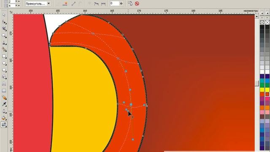Click mesh grid field showing 4

12,5
